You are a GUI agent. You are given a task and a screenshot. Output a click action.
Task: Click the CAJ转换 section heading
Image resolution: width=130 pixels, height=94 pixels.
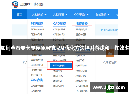[37, 80]
